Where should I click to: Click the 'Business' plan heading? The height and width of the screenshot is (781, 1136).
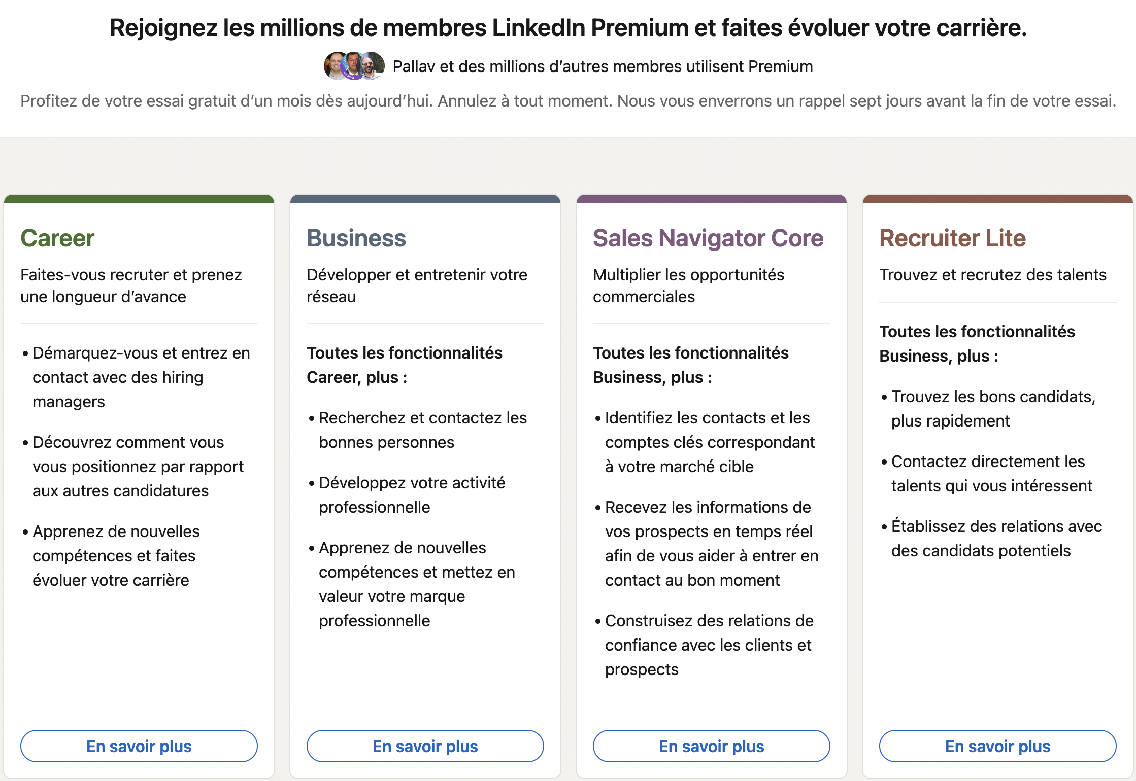356,238
